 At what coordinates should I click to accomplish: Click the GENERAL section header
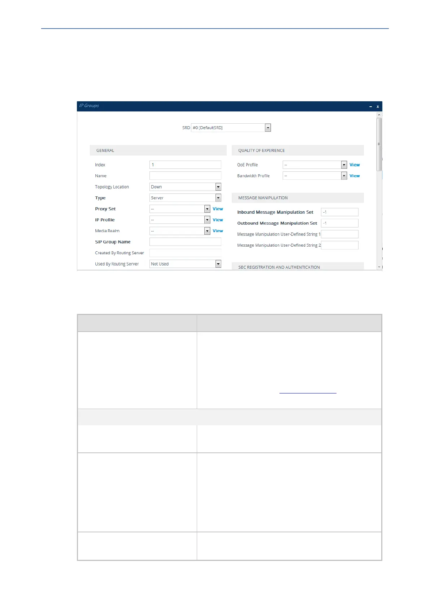(x=158, y=150)
